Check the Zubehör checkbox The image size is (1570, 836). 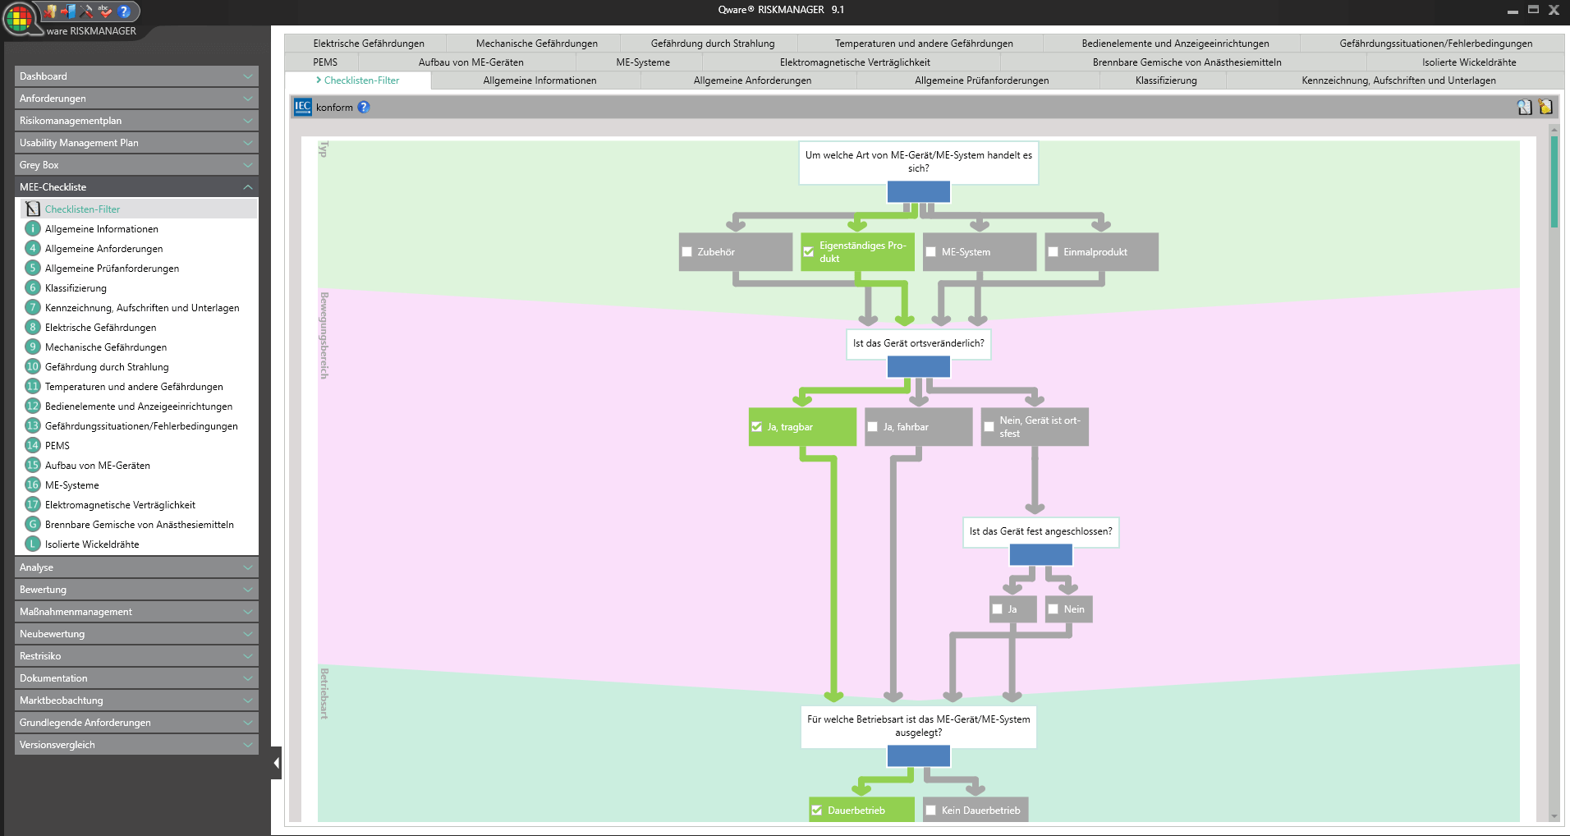[687, 252]
